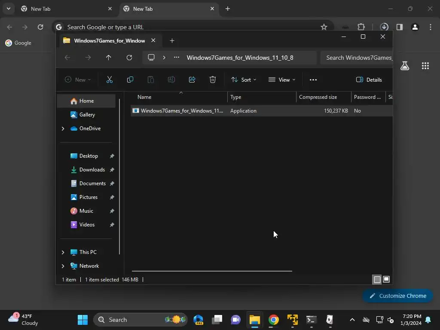Screen dimensions: 440x330
Task: Click the horizontal scrollbar in file list
Action: [x=212, y=271]
